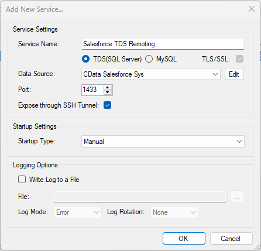Click the Service Name text field
Image resolution: width=261 pixels, height=251 pixels.
point(163,44)
